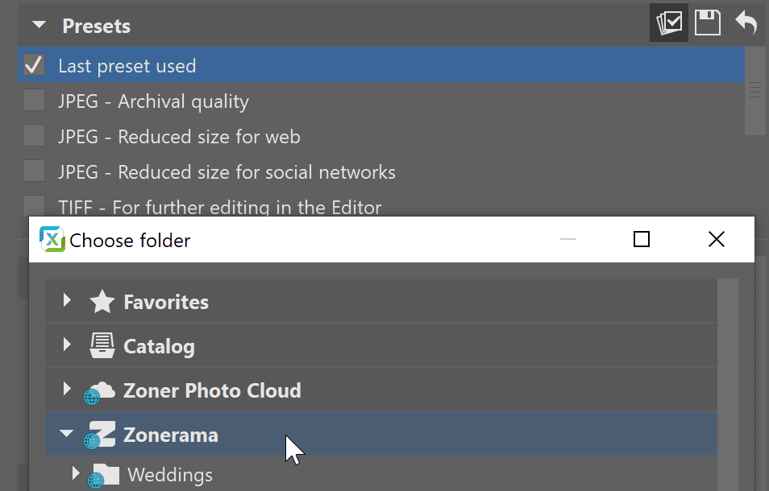Select Catalog in folder tree
Screen dimensions: 769x491
pyautogui.click(x=159, y=347)
